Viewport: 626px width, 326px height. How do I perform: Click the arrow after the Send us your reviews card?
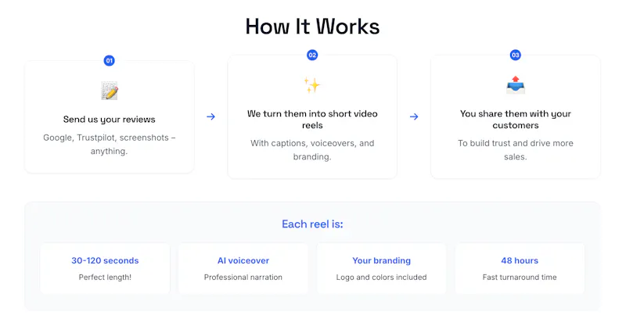pyautogui.click(x=210, y=116)
